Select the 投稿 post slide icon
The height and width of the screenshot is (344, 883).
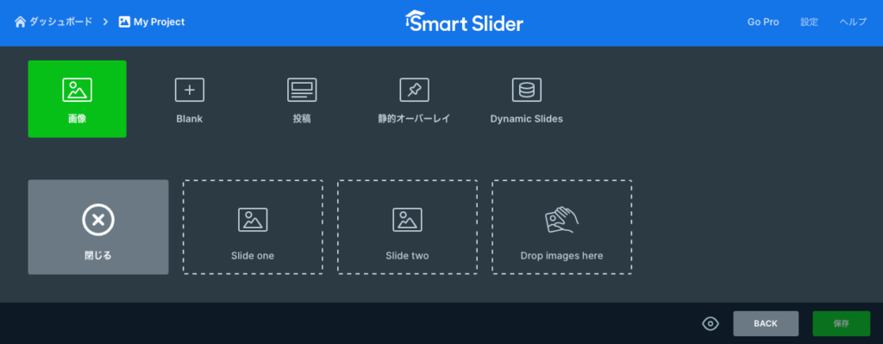point(302,90)
